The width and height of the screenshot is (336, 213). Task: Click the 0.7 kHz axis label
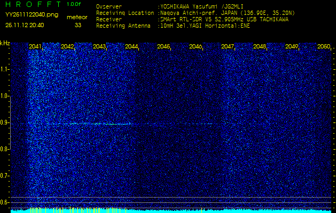(x=4, y=176)
